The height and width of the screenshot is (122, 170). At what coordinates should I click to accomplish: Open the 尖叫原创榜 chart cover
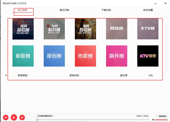tap(54, 29)
